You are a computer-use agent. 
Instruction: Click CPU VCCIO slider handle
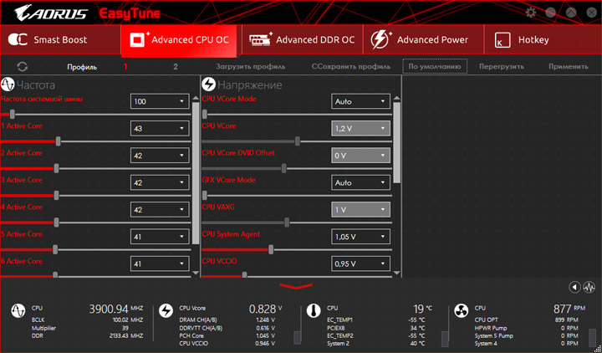tap(244, 275)
